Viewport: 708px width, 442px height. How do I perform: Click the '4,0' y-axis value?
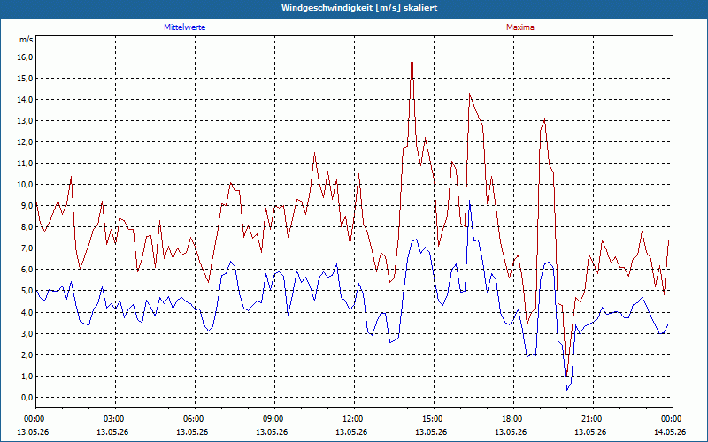(x=27, y=312)
